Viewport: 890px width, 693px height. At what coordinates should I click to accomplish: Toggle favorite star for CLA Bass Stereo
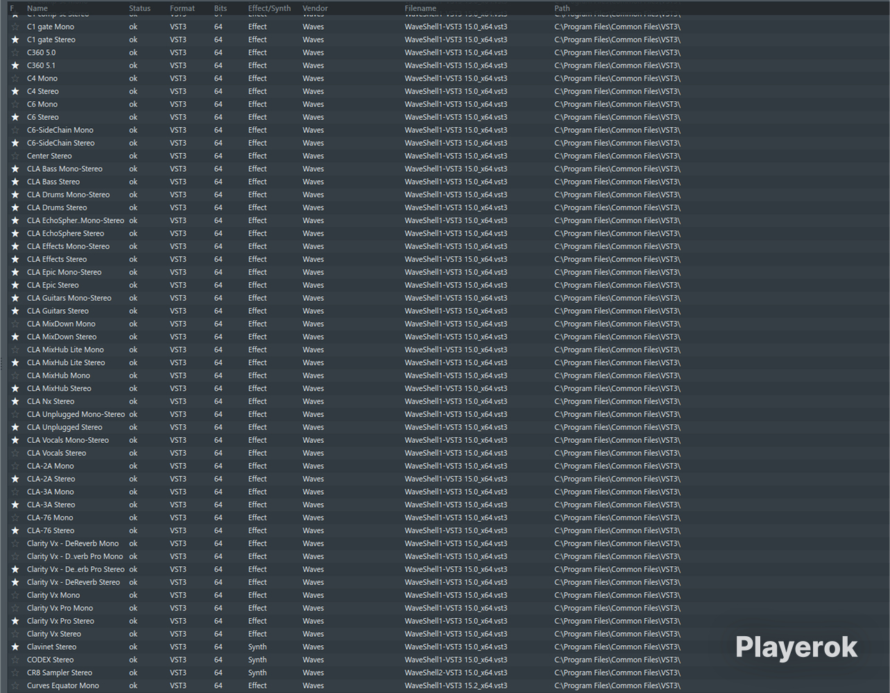click(x=15, y=182)
